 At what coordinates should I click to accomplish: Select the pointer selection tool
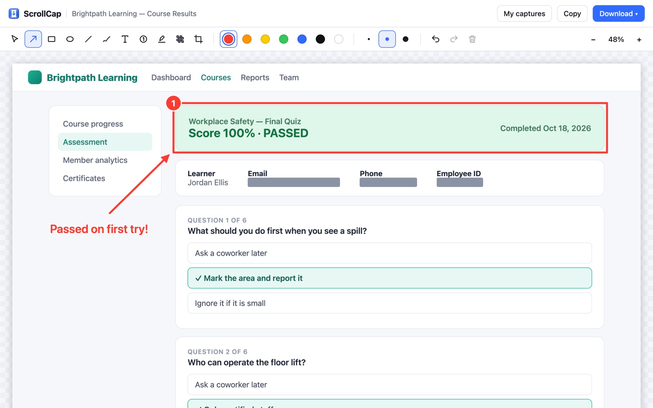click(15, 39)
